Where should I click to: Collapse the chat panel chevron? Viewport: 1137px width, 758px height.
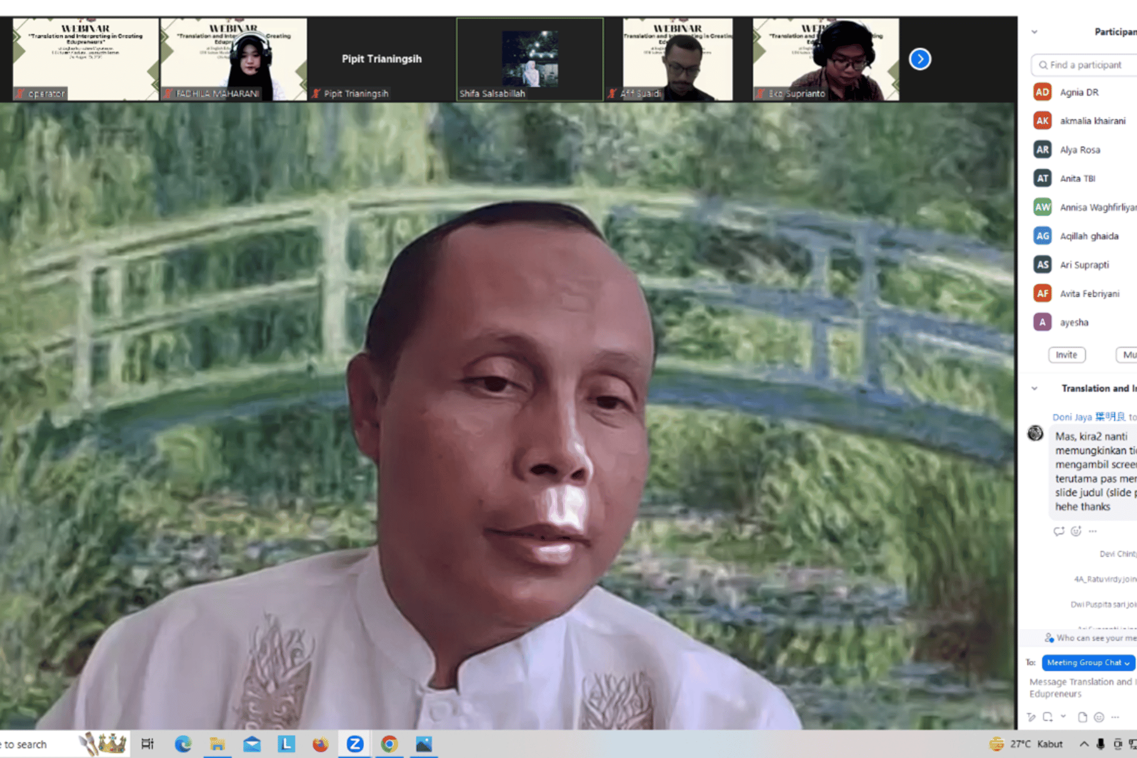point(1035,388)
